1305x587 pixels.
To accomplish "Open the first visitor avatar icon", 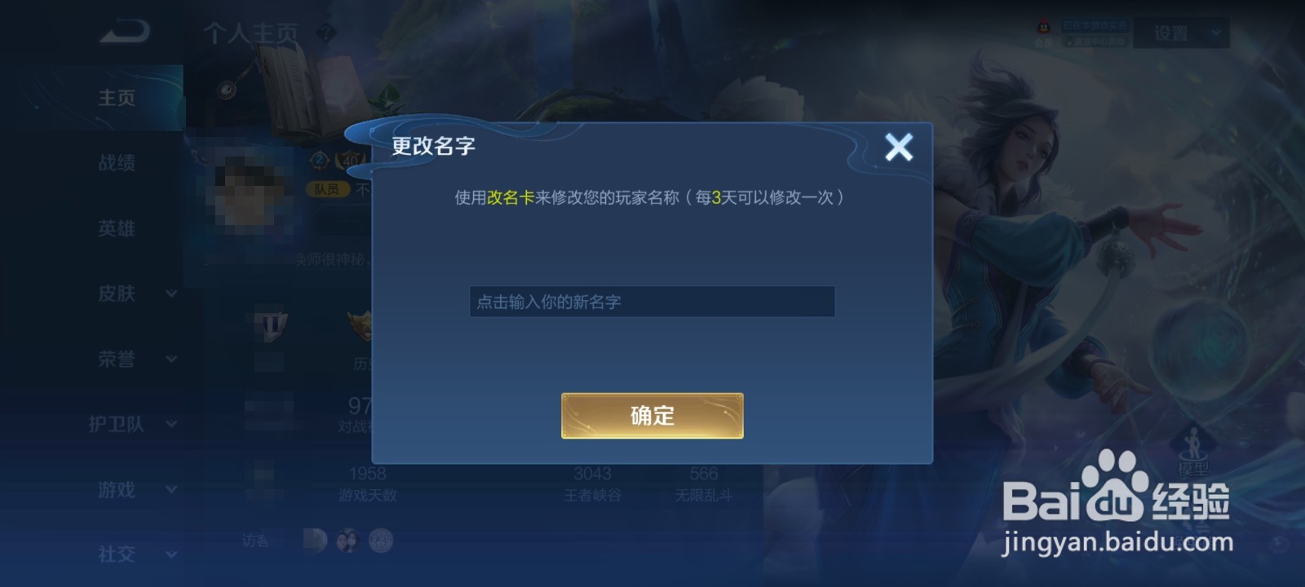I will 315,540.
